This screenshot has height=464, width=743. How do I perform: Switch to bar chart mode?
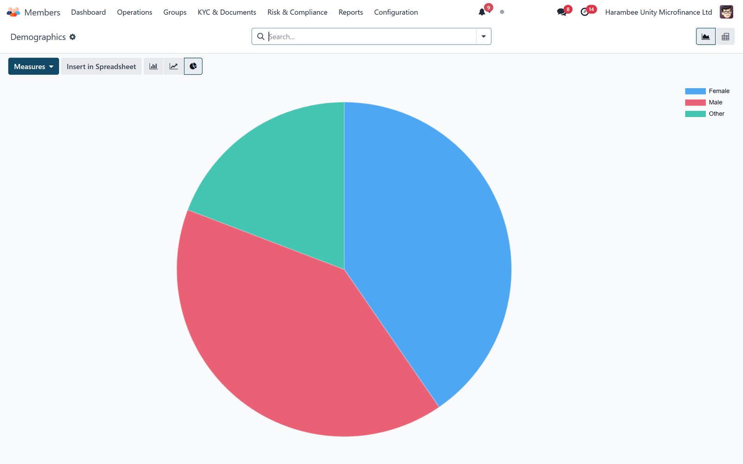[x=153, y=66]
